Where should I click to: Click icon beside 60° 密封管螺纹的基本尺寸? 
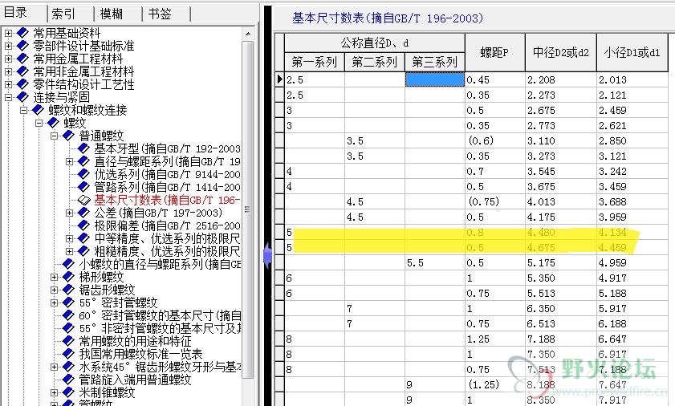(68, 315)
